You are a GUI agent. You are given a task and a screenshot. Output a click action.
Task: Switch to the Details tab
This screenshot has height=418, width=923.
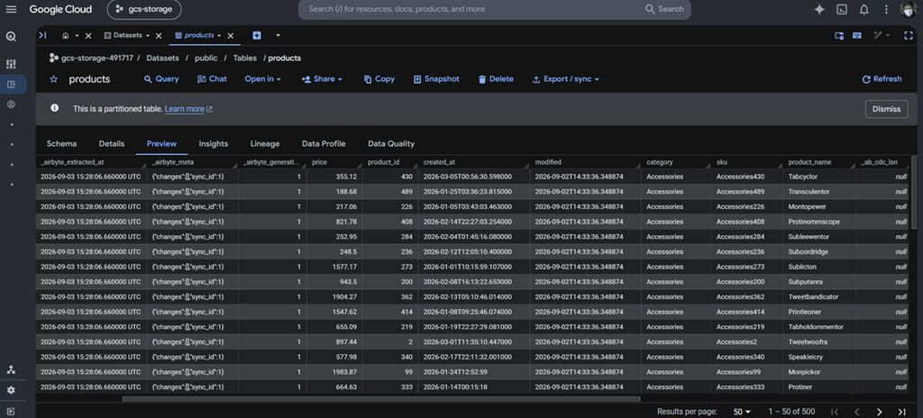click(111, 143)
